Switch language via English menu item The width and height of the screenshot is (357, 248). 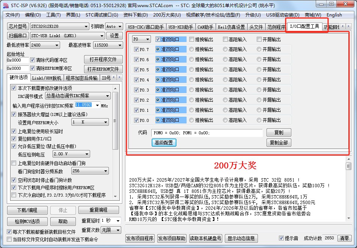pyautogui.click(x=334, y=15)
